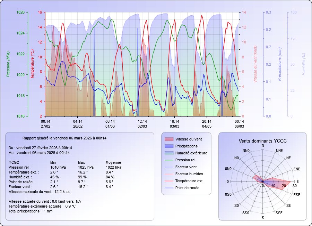Click the 04/03 date label on time axis
Viewport: 312px width, 226px height.
coord(207,126)
